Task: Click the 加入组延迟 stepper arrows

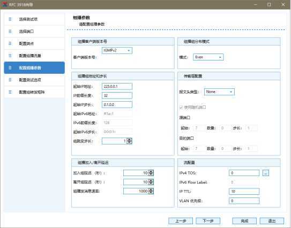Action: click(151, 173)
